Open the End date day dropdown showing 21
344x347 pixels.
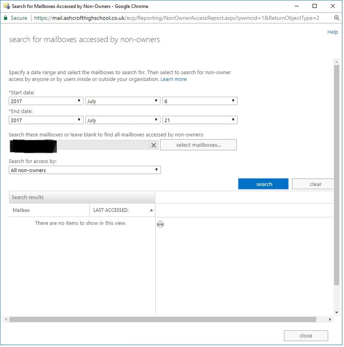click(200, 120)
